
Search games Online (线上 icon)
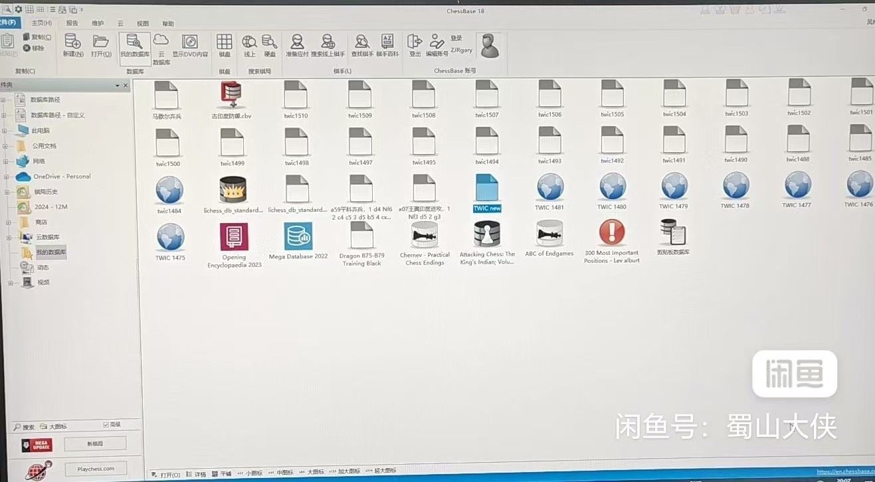click(249, 45)
